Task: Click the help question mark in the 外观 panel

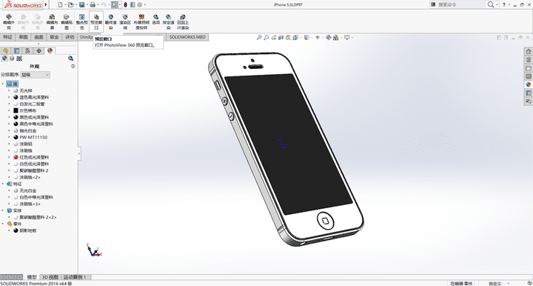Action: coord(73,67)
